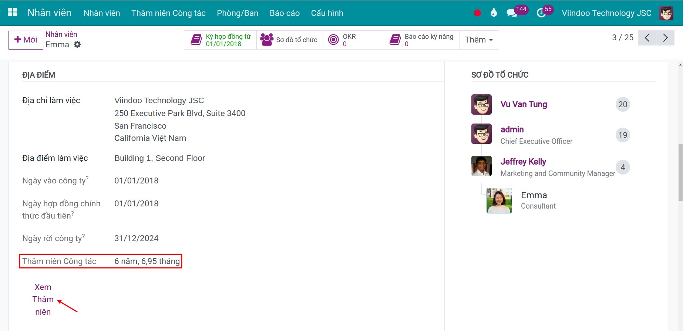
Task: Click the Building 1, Second Floor value
Action: pos(159,158)
